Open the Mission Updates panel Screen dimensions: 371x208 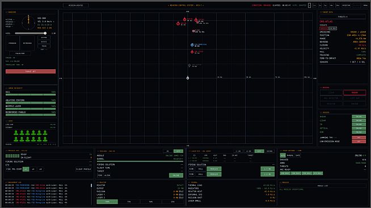[x=75, y=5]
